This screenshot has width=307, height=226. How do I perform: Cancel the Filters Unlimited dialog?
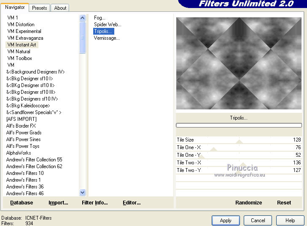coord(258,221)
